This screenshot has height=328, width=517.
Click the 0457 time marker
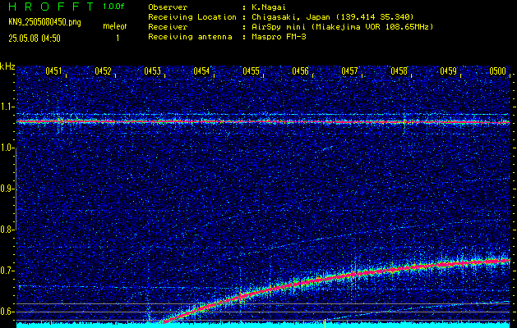[x=349, y=71]
